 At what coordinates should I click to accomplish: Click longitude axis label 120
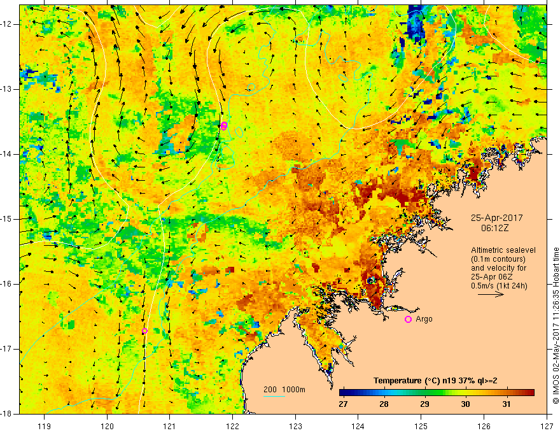(x=107, y=426)
